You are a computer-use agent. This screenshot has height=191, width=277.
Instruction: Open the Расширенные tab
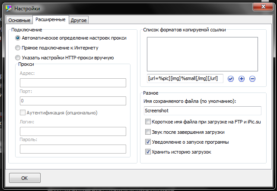[51, 19]
